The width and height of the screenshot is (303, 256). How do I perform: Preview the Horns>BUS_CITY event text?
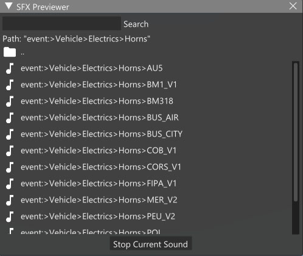[x=102, y=134]
